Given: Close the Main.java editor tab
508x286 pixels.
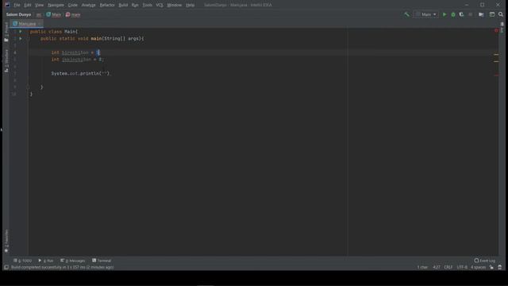Looking at the screenshot, I should coord(40,24).
